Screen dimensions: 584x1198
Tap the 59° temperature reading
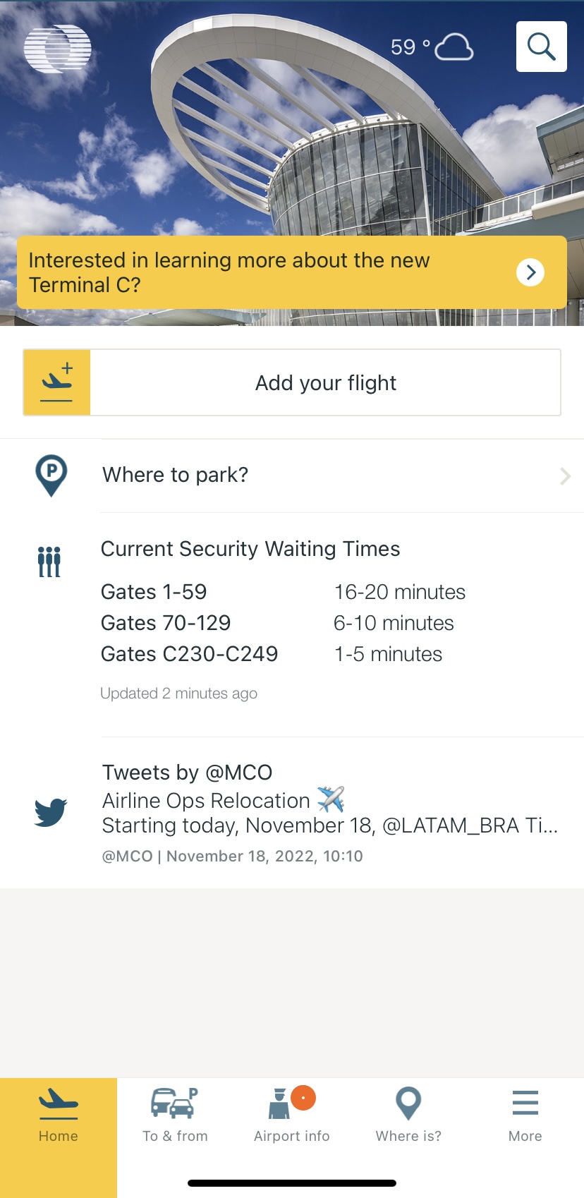click(x=410, y=47)
